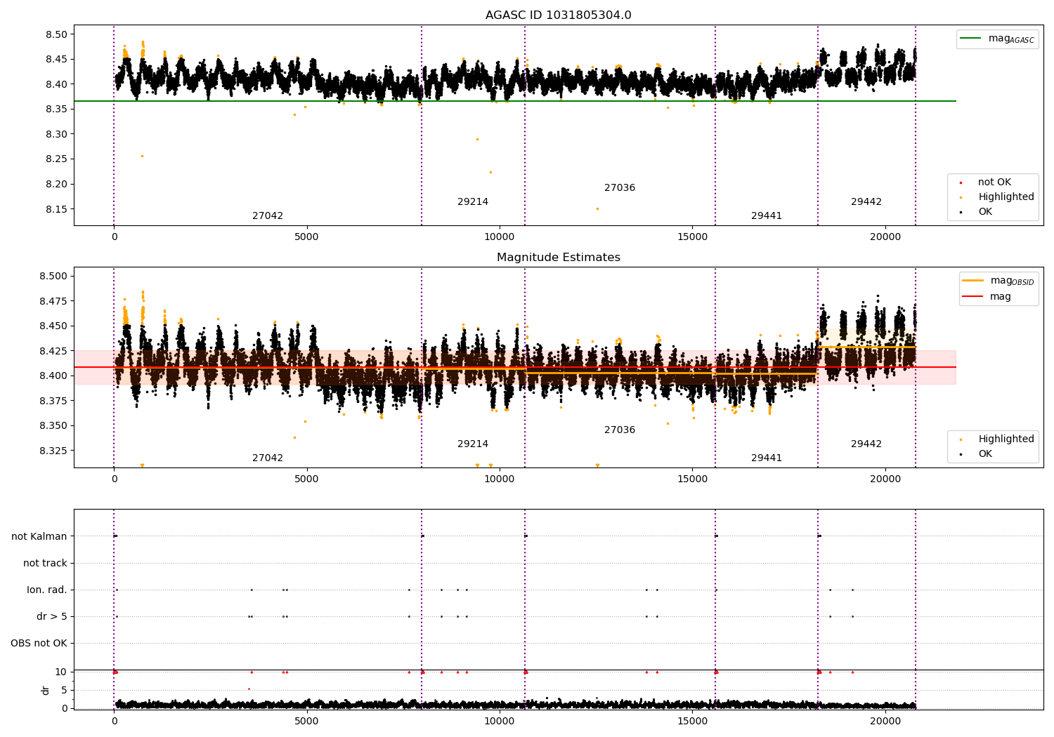Click the 8.500 y-tick of Magnitude Estimates plot
Viewport: 1054px width, 737px height.
53,277
